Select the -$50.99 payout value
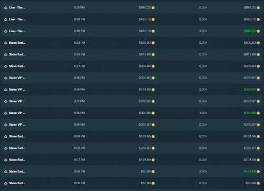 pyautogui.click(x=250, y=183)
